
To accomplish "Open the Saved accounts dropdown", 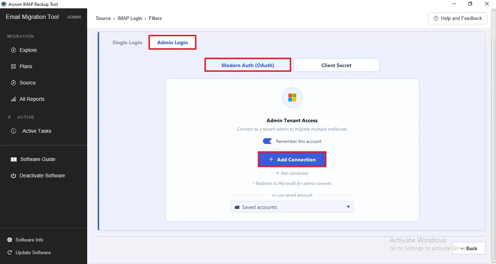I will pos(292,207).
